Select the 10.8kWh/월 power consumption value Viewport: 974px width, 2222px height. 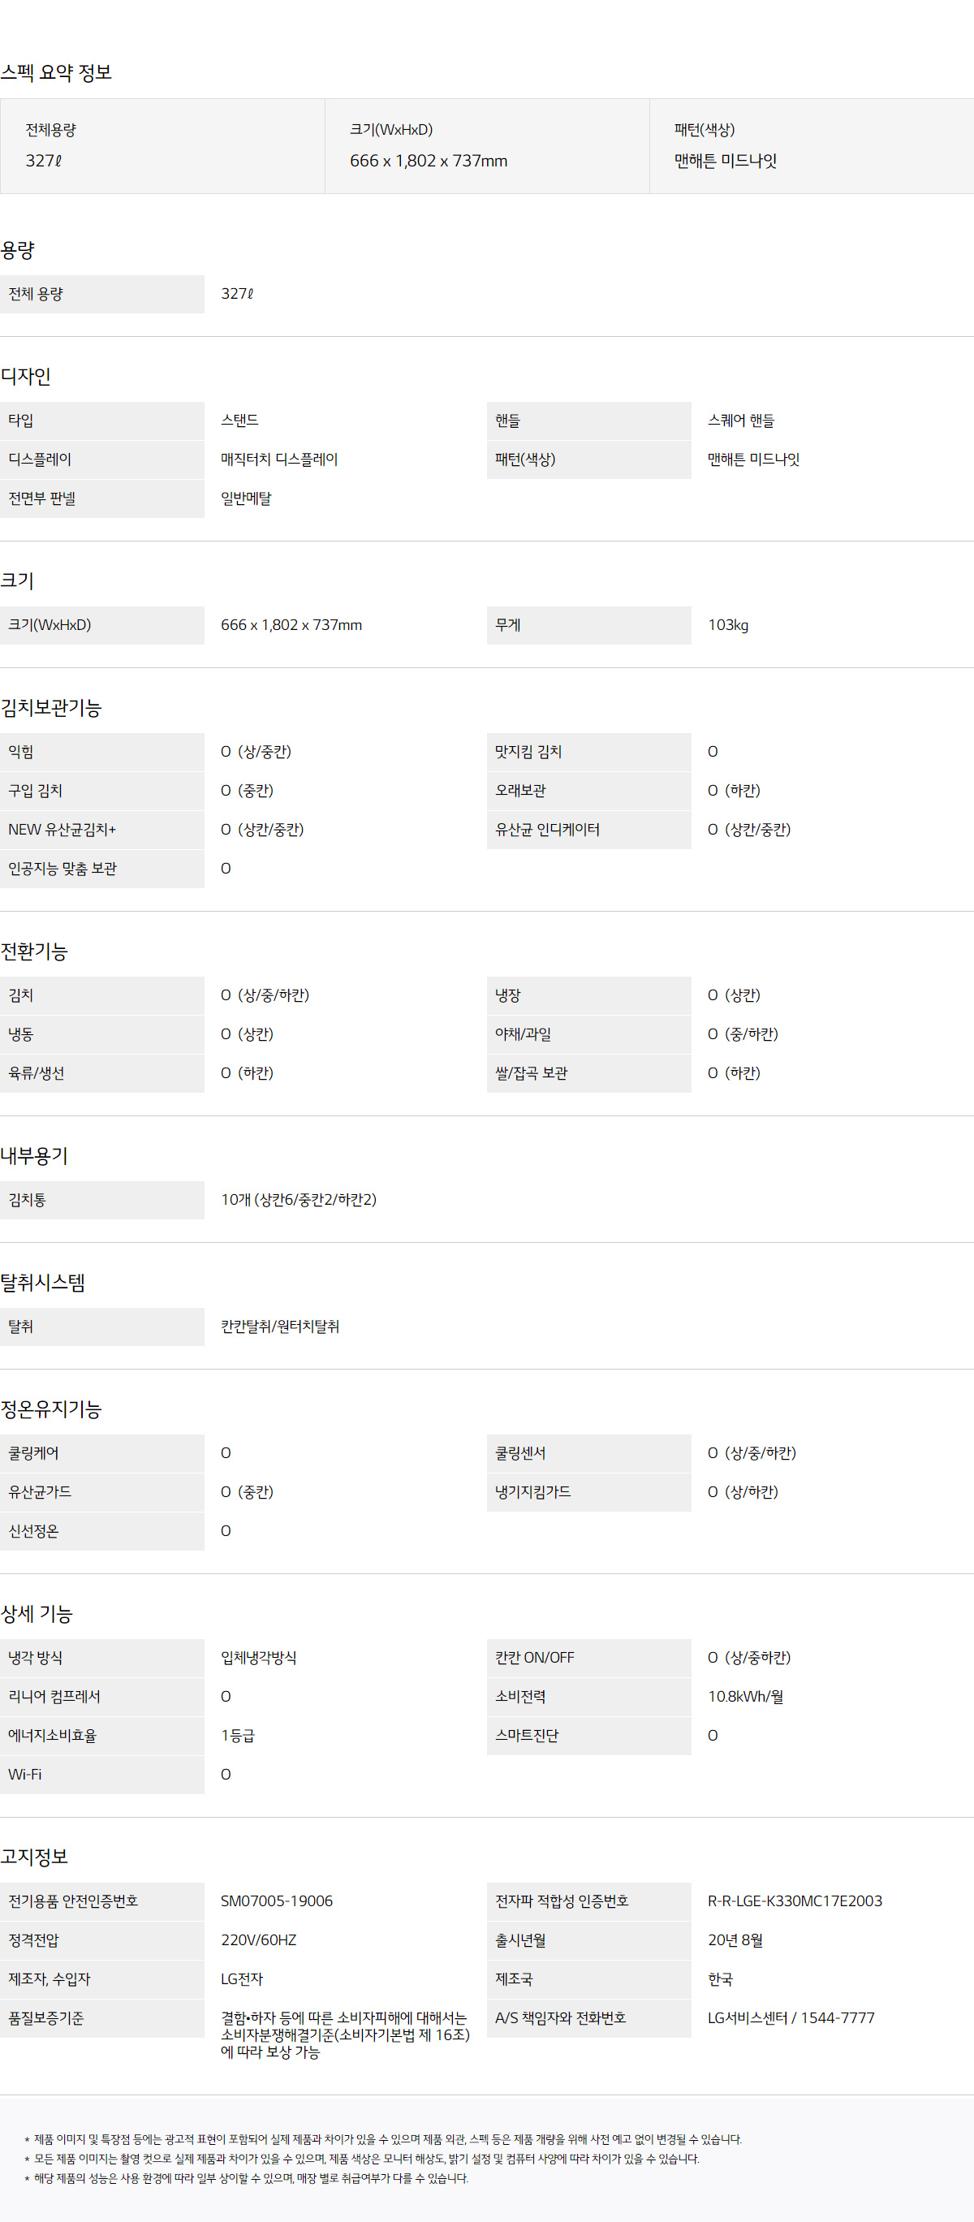coord(745,1697)
